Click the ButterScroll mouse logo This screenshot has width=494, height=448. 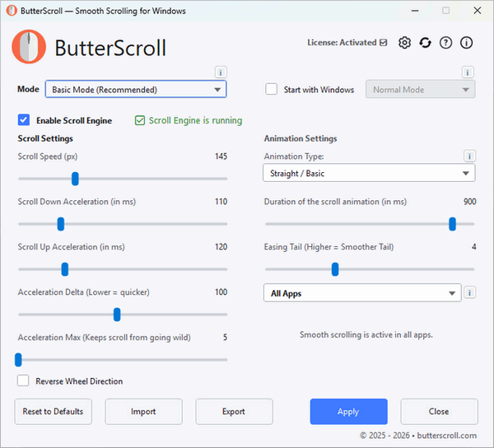[29, 47]
